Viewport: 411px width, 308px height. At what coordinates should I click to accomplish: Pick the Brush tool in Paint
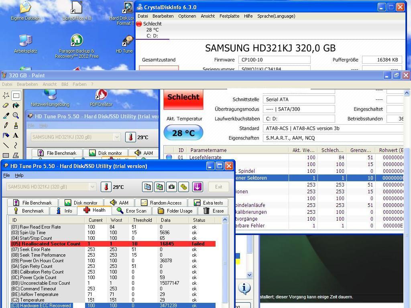click(x=16, y=126)
